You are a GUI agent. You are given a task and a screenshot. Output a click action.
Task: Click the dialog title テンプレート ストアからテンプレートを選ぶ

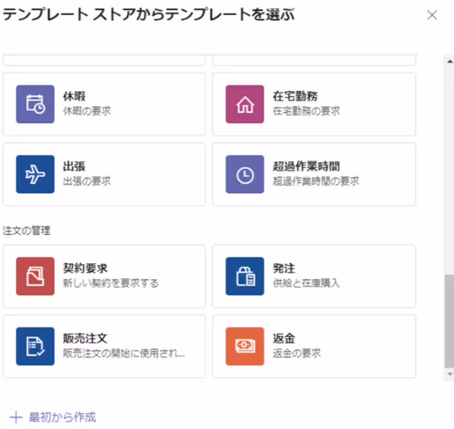(x=148, y=14)
